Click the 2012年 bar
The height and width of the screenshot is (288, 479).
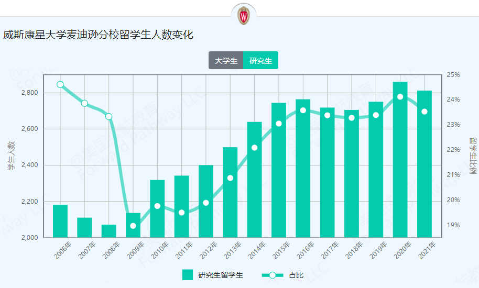click(x=206, y=202)
